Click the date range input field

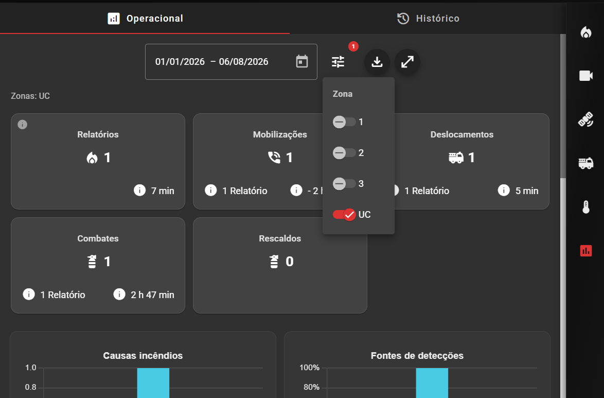point(231,62)
